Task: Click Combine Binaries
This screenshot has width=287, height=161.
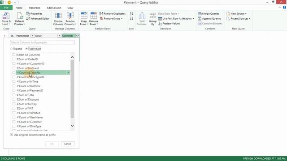Action: click(210, 24)
